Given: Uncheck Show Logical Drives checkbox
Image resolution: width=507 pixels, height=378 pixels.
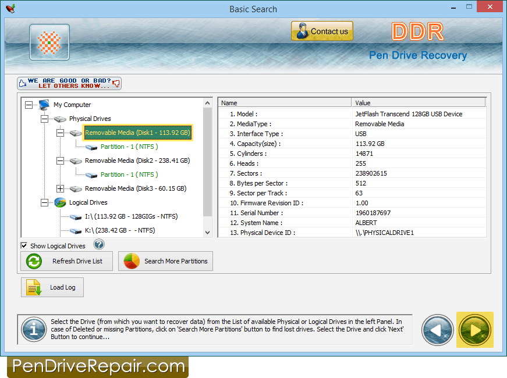Looking at the screenshot, I should pyautogui.click(x=24, y=246).
